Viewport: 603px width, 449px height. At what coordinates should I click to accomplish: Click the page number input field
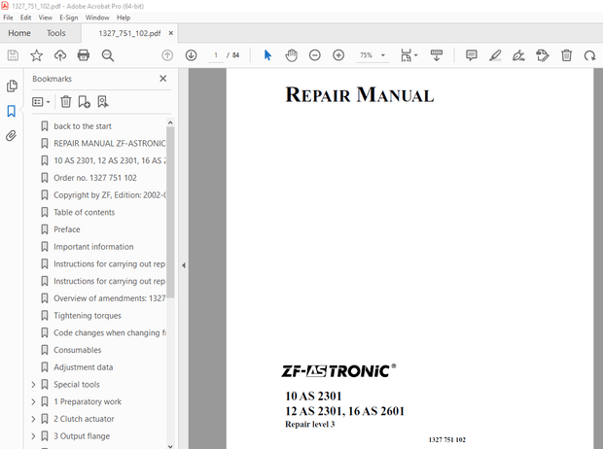216,55
